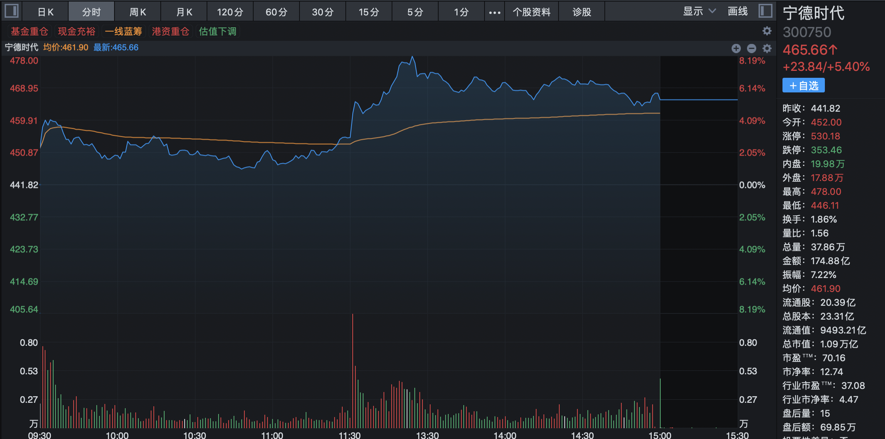Switch to 月K monthly chart tab
This screenshot has height=439, width=885.
tap(184, 12)
